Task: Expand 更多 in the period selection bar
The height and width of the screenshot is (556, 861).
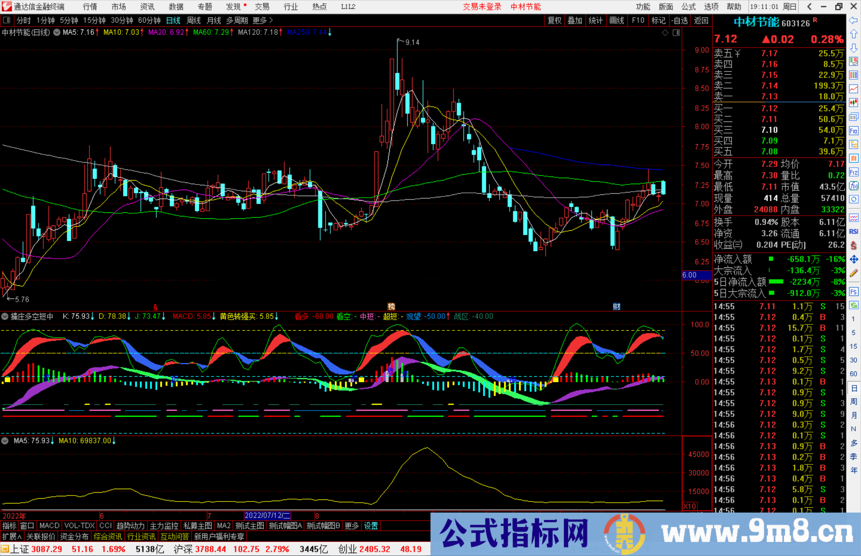Action: pyautogui.click(x=259, y=20)
